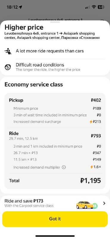
Task: Tap the sheet drag handle at top
Action: (55, 22)
